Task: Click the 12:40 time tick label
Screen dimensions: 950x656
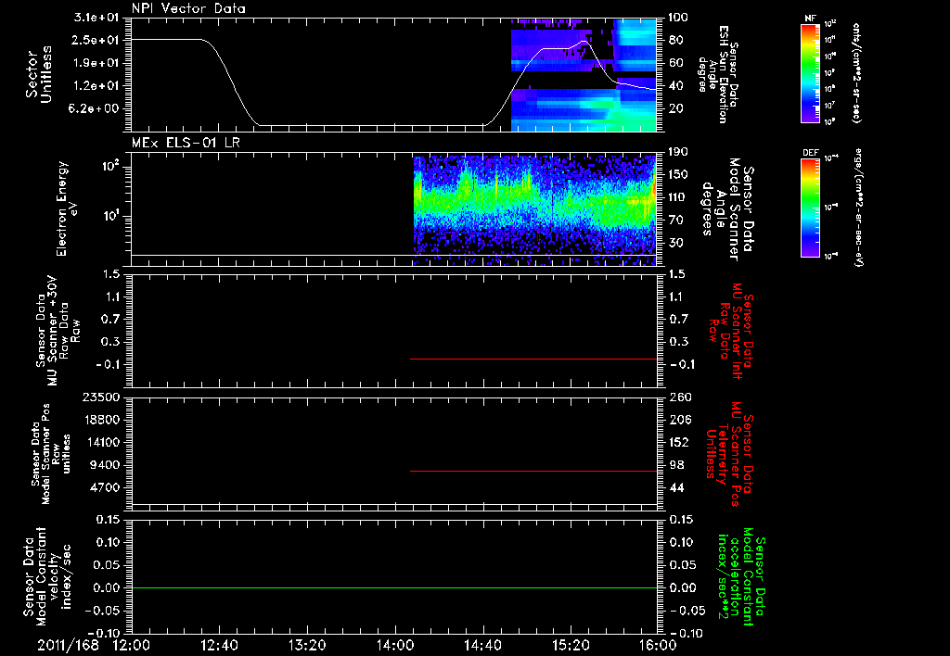Action: [219, 645]
